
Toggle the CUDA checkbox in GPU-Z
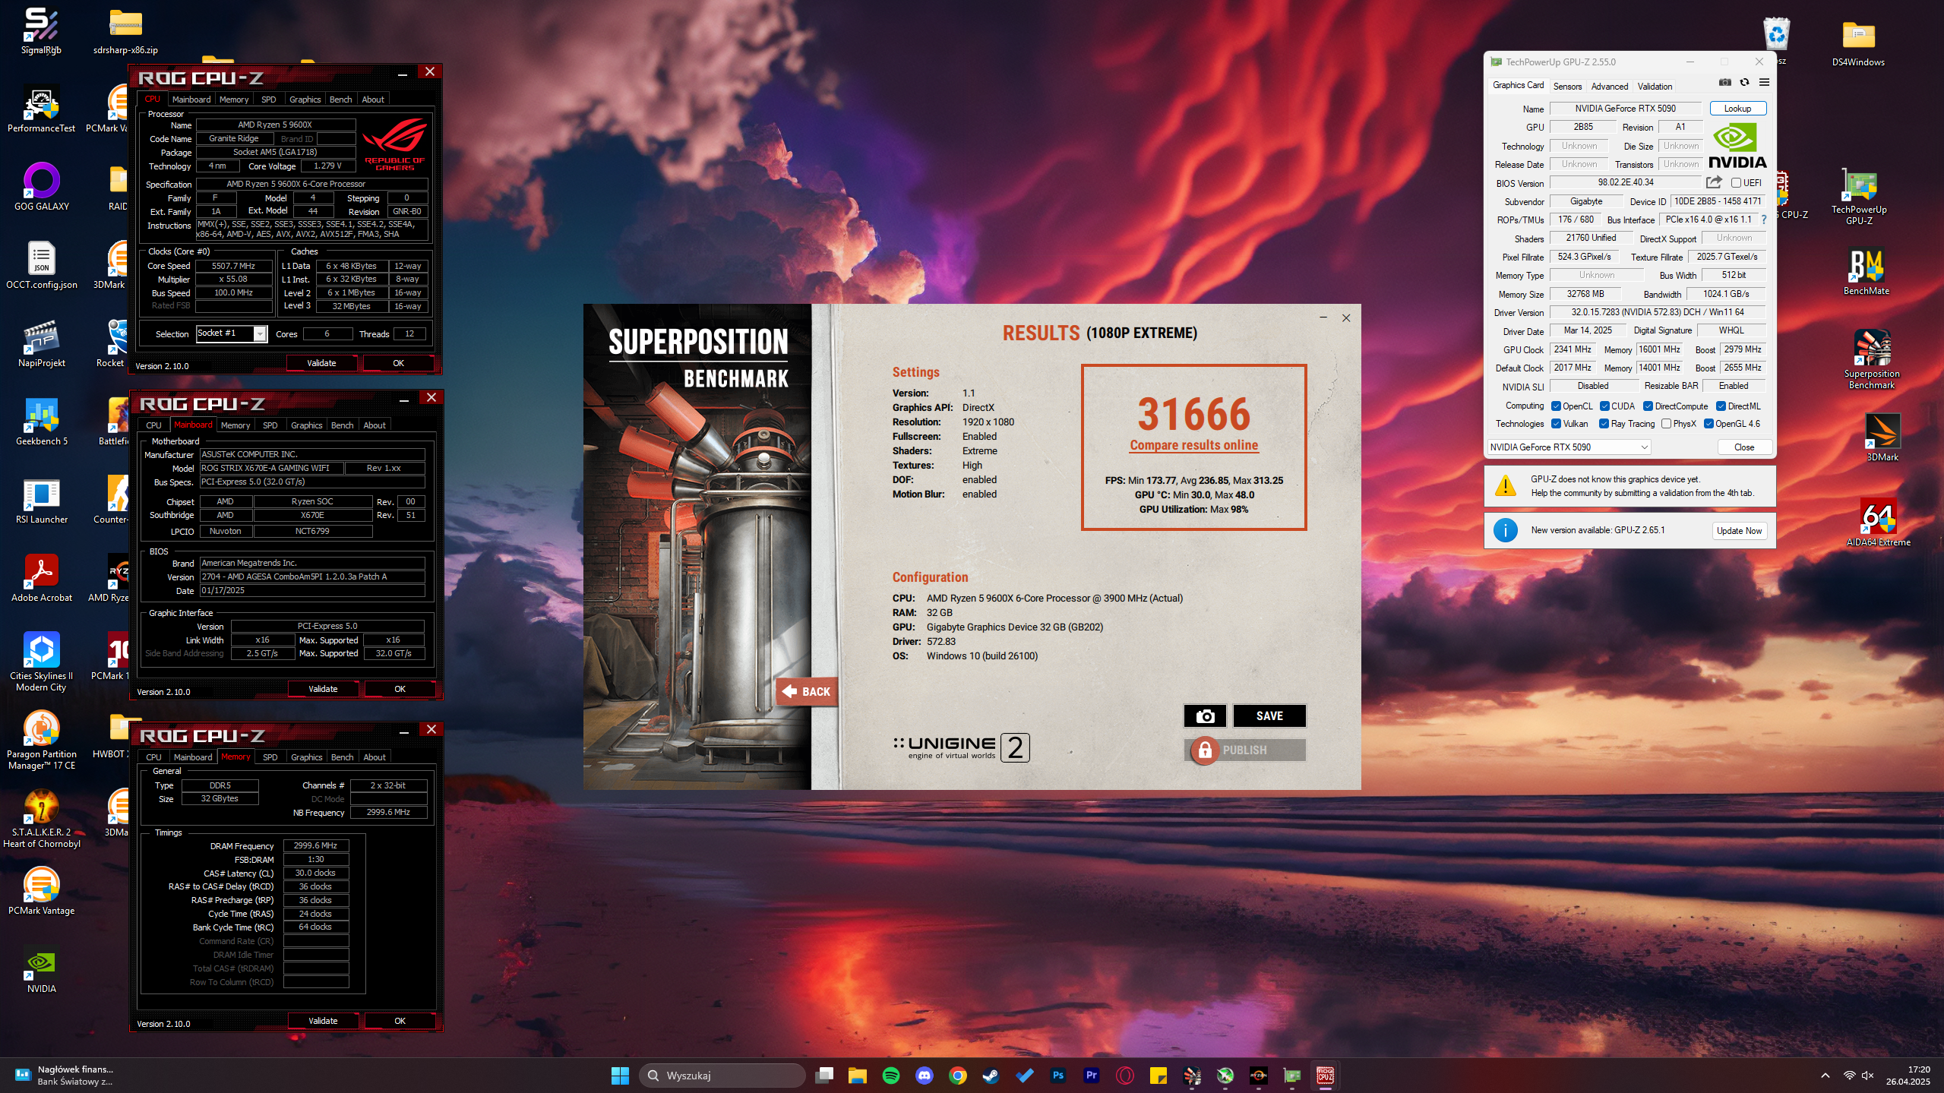click(x=1604, y=406)
